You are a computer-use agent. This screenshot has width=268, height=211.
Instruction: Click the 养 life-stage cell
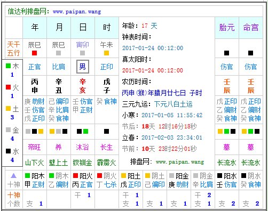point(59,147)
